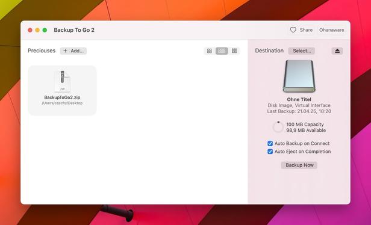Click the 100 MB Capacity text
This screenshot has width=371, height=225.
[305, 125]
